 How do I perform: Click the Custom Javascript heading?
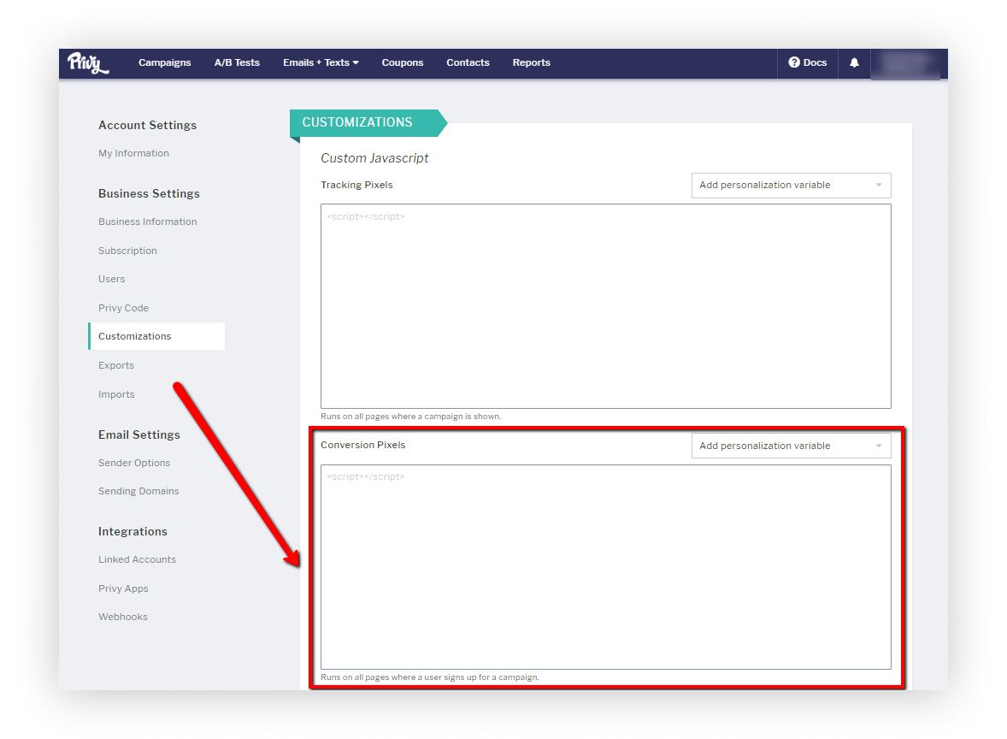(374, 159)
